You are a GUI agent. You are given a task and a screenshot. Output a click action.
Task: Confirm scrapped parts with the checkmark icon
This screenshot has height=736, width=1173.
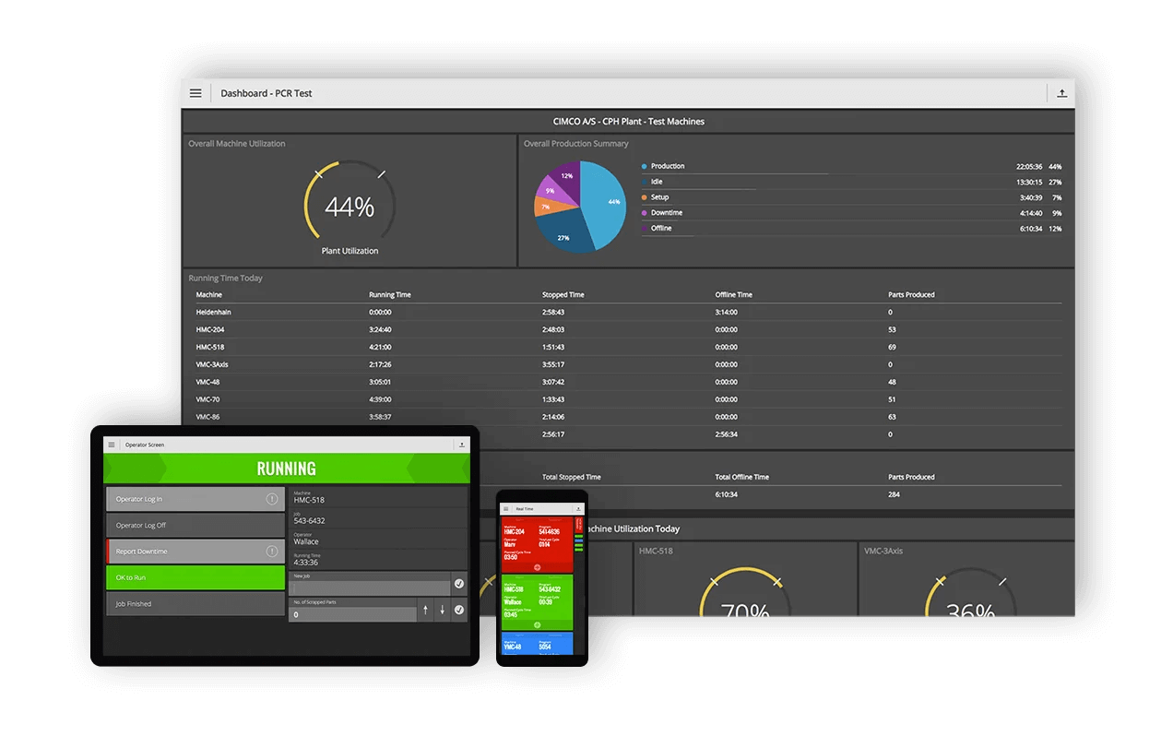tap(459, 610)
